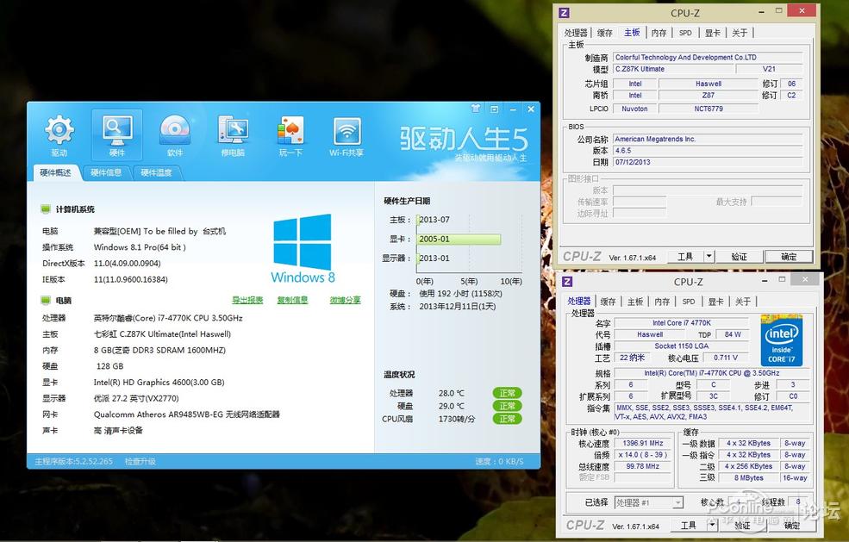Click the 导出报表 link

247,299
